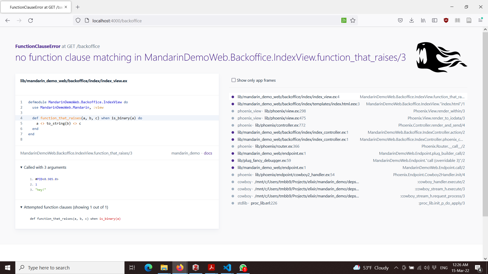Collapse Called with 3 arguments section
Screen dimensions: 488x274
tap(21, 167)
